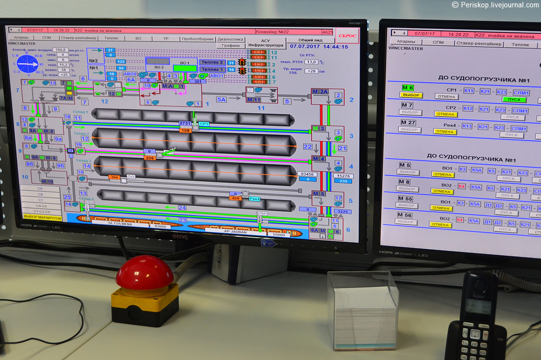
Task: Click the СР1 stacker marker
Action: tap(204, 124)
